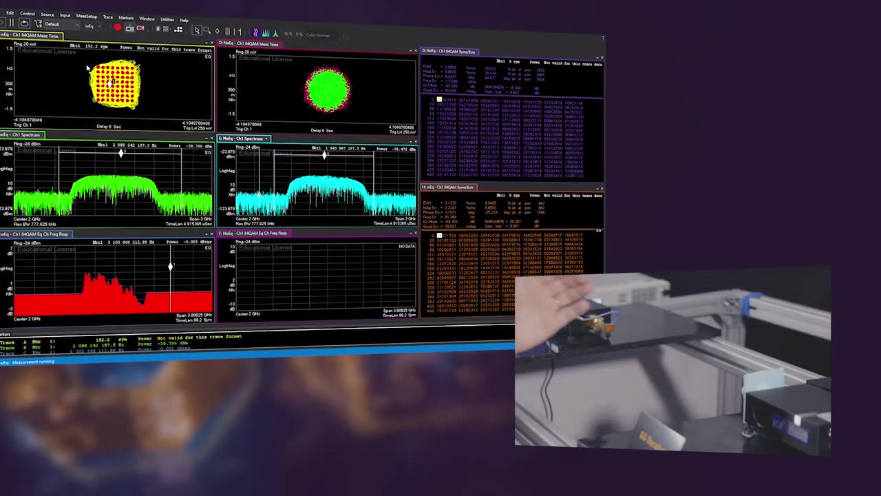
Task: Click the red Record button
Action: click(118, 27)
